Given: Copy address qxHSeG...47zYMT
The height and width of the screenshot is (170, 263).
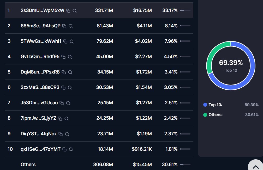Looking at the screenshot, I should tap(64, 149).
